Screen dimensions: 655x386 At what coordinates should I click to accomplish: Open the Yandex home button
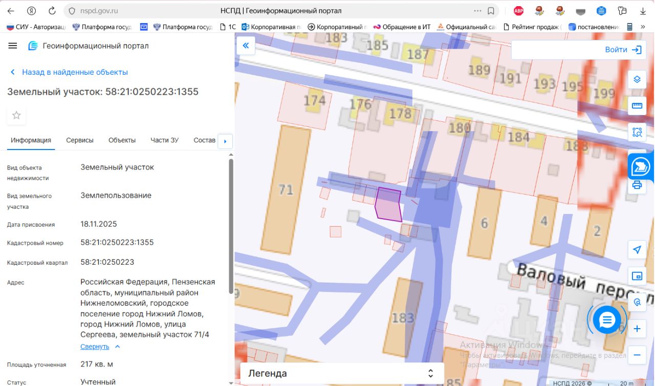pyautogui.click(x=31, y=11)
